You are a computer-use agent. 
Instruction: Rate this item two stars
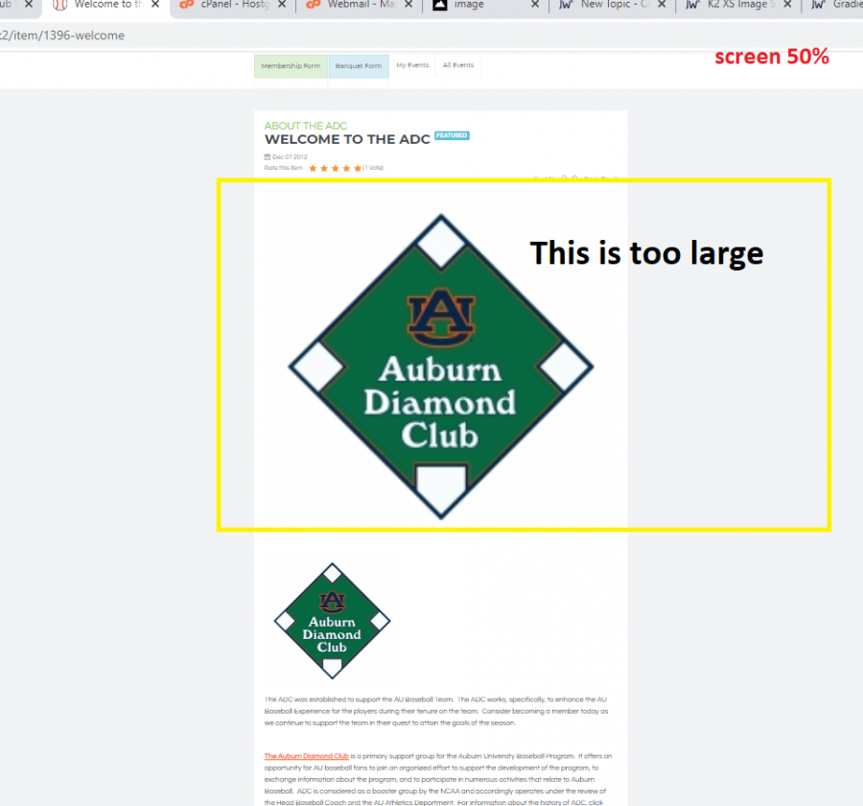click(x=324, y=169)
